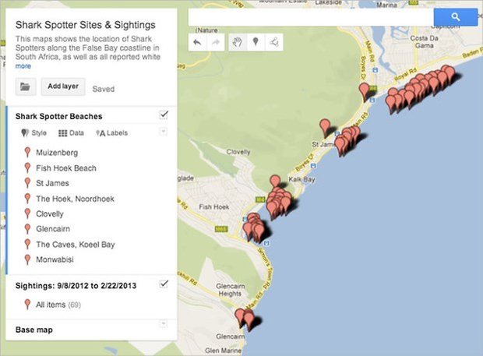Open Shark Spotter Beaches layer options dropdown
The image size is (483, 356).
click(x=164, y=132)
